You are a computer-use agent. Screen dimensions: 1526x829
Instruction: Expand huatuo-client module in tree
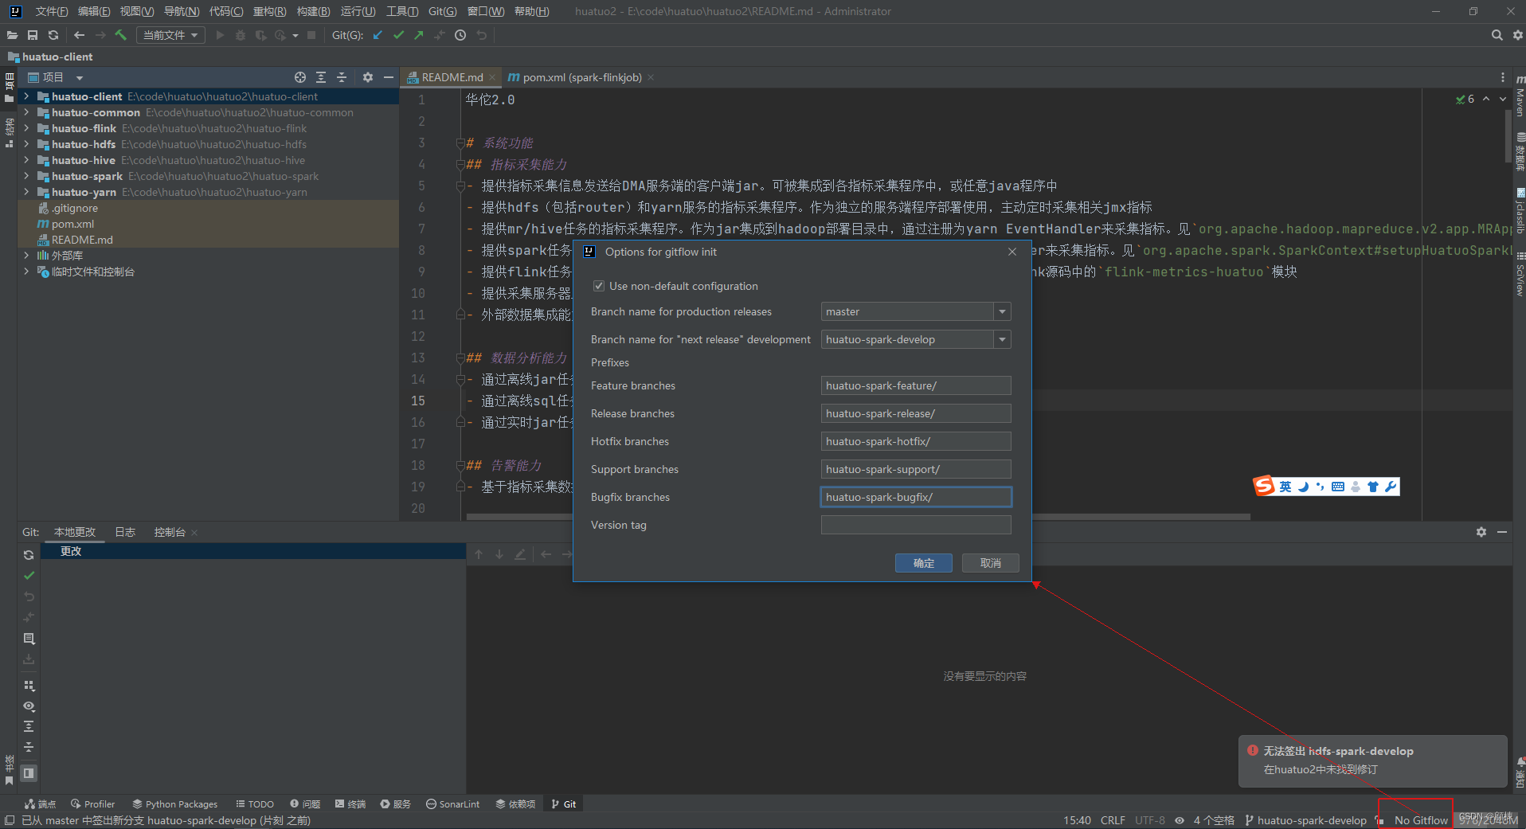point(26,96)
